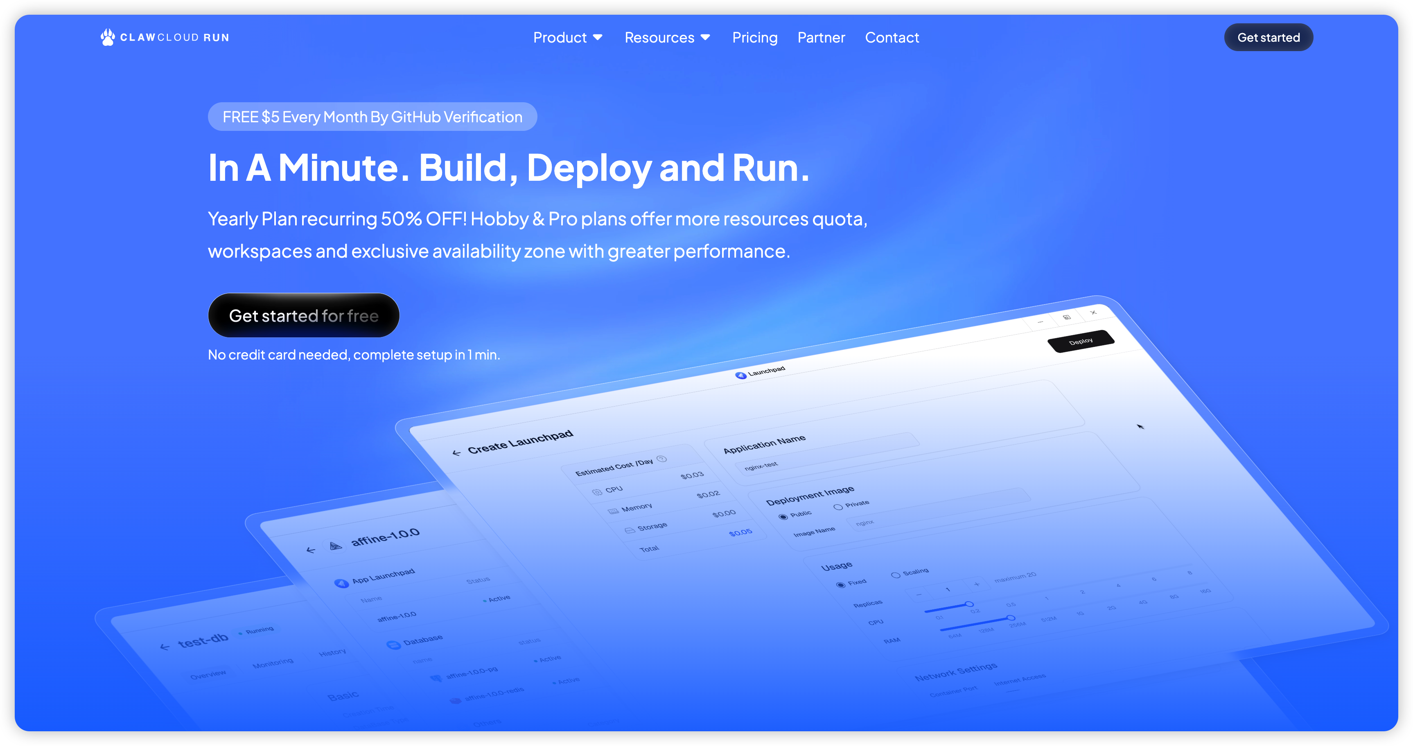
Task: Go to the Pricing page
Action: [755, 37]
